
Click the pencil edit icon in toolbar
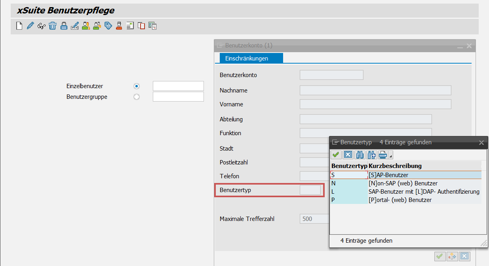tap(30, 26)
